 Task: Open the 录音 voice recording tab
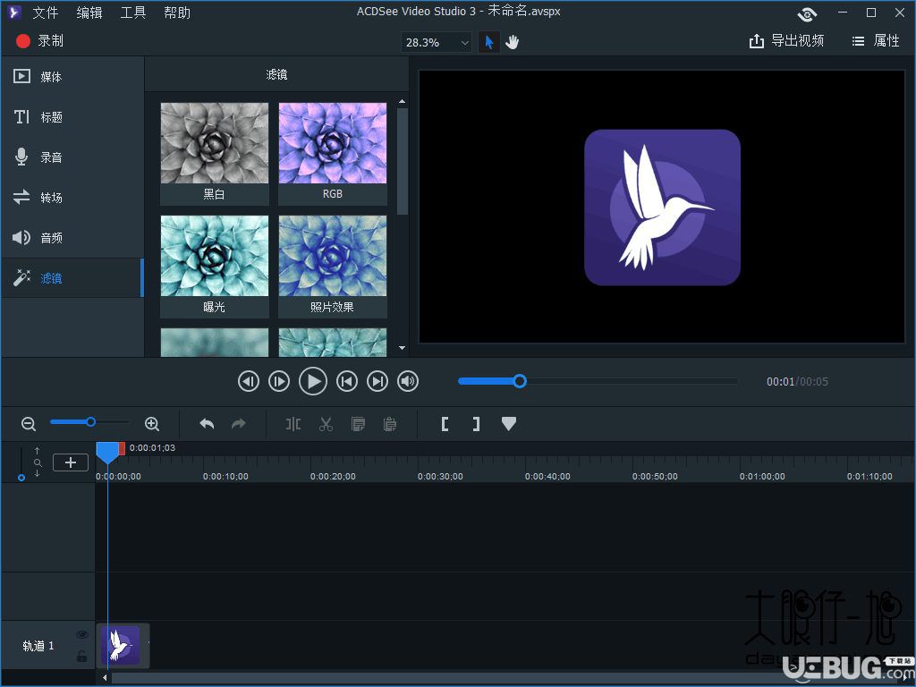point(72,157)
